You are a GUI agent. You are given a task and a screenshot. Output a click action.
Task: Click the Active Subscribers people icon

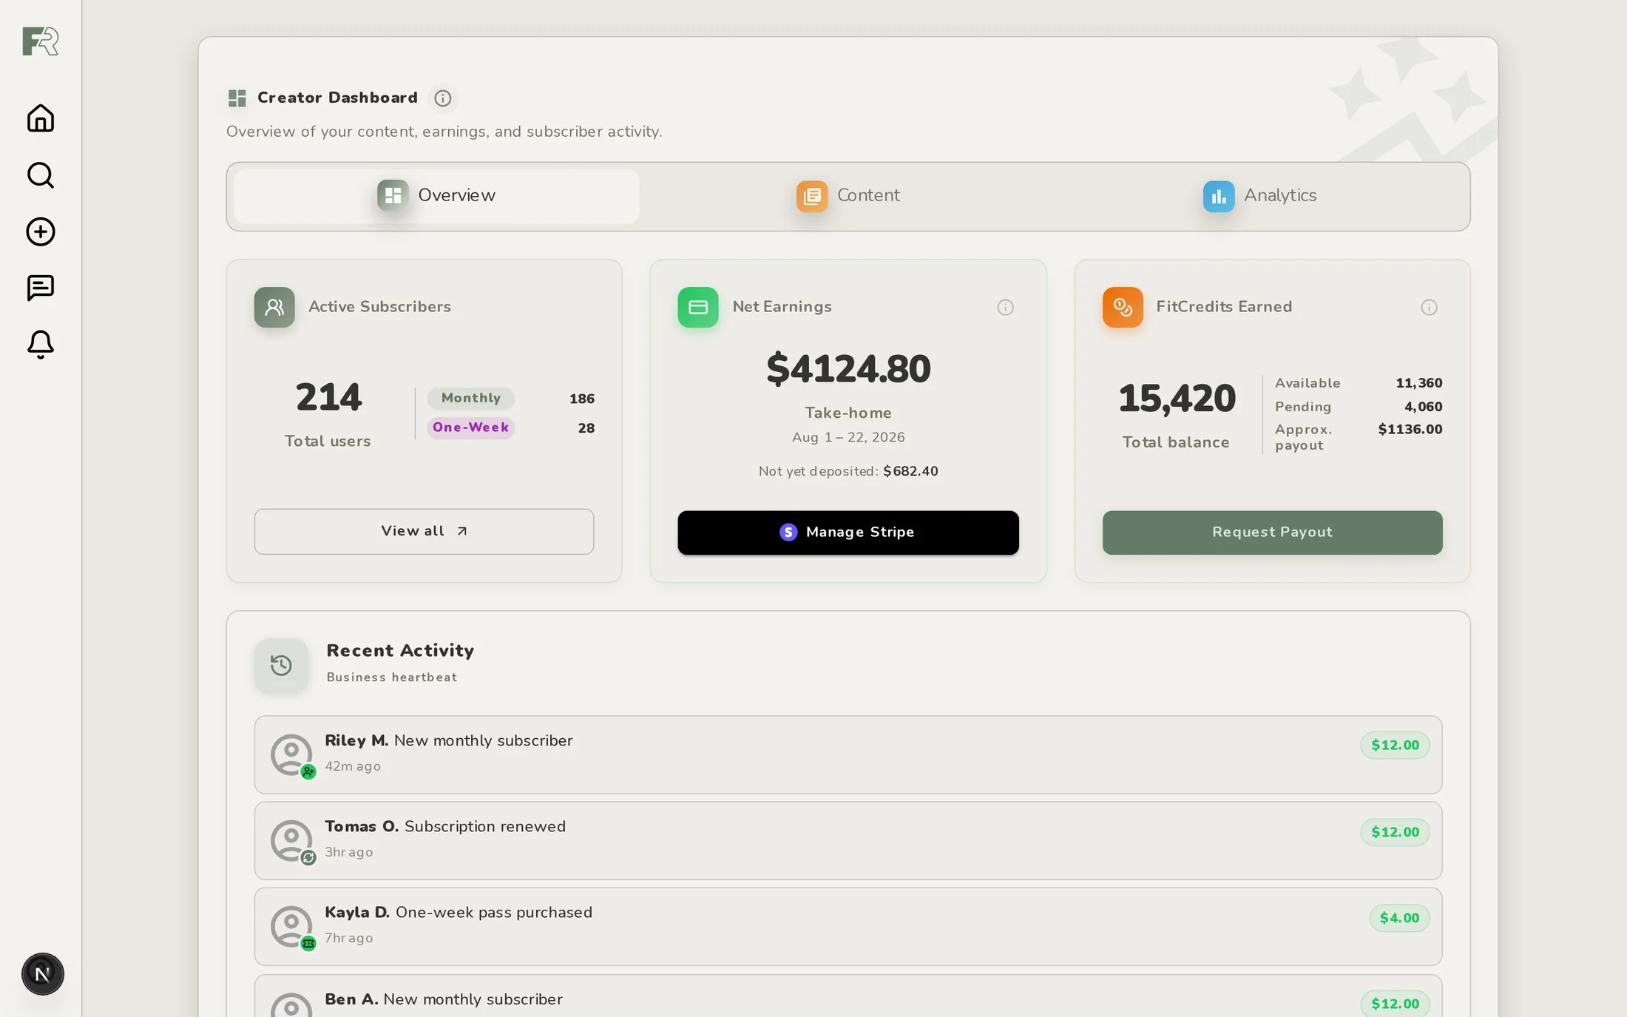click(x=274, y=307)
